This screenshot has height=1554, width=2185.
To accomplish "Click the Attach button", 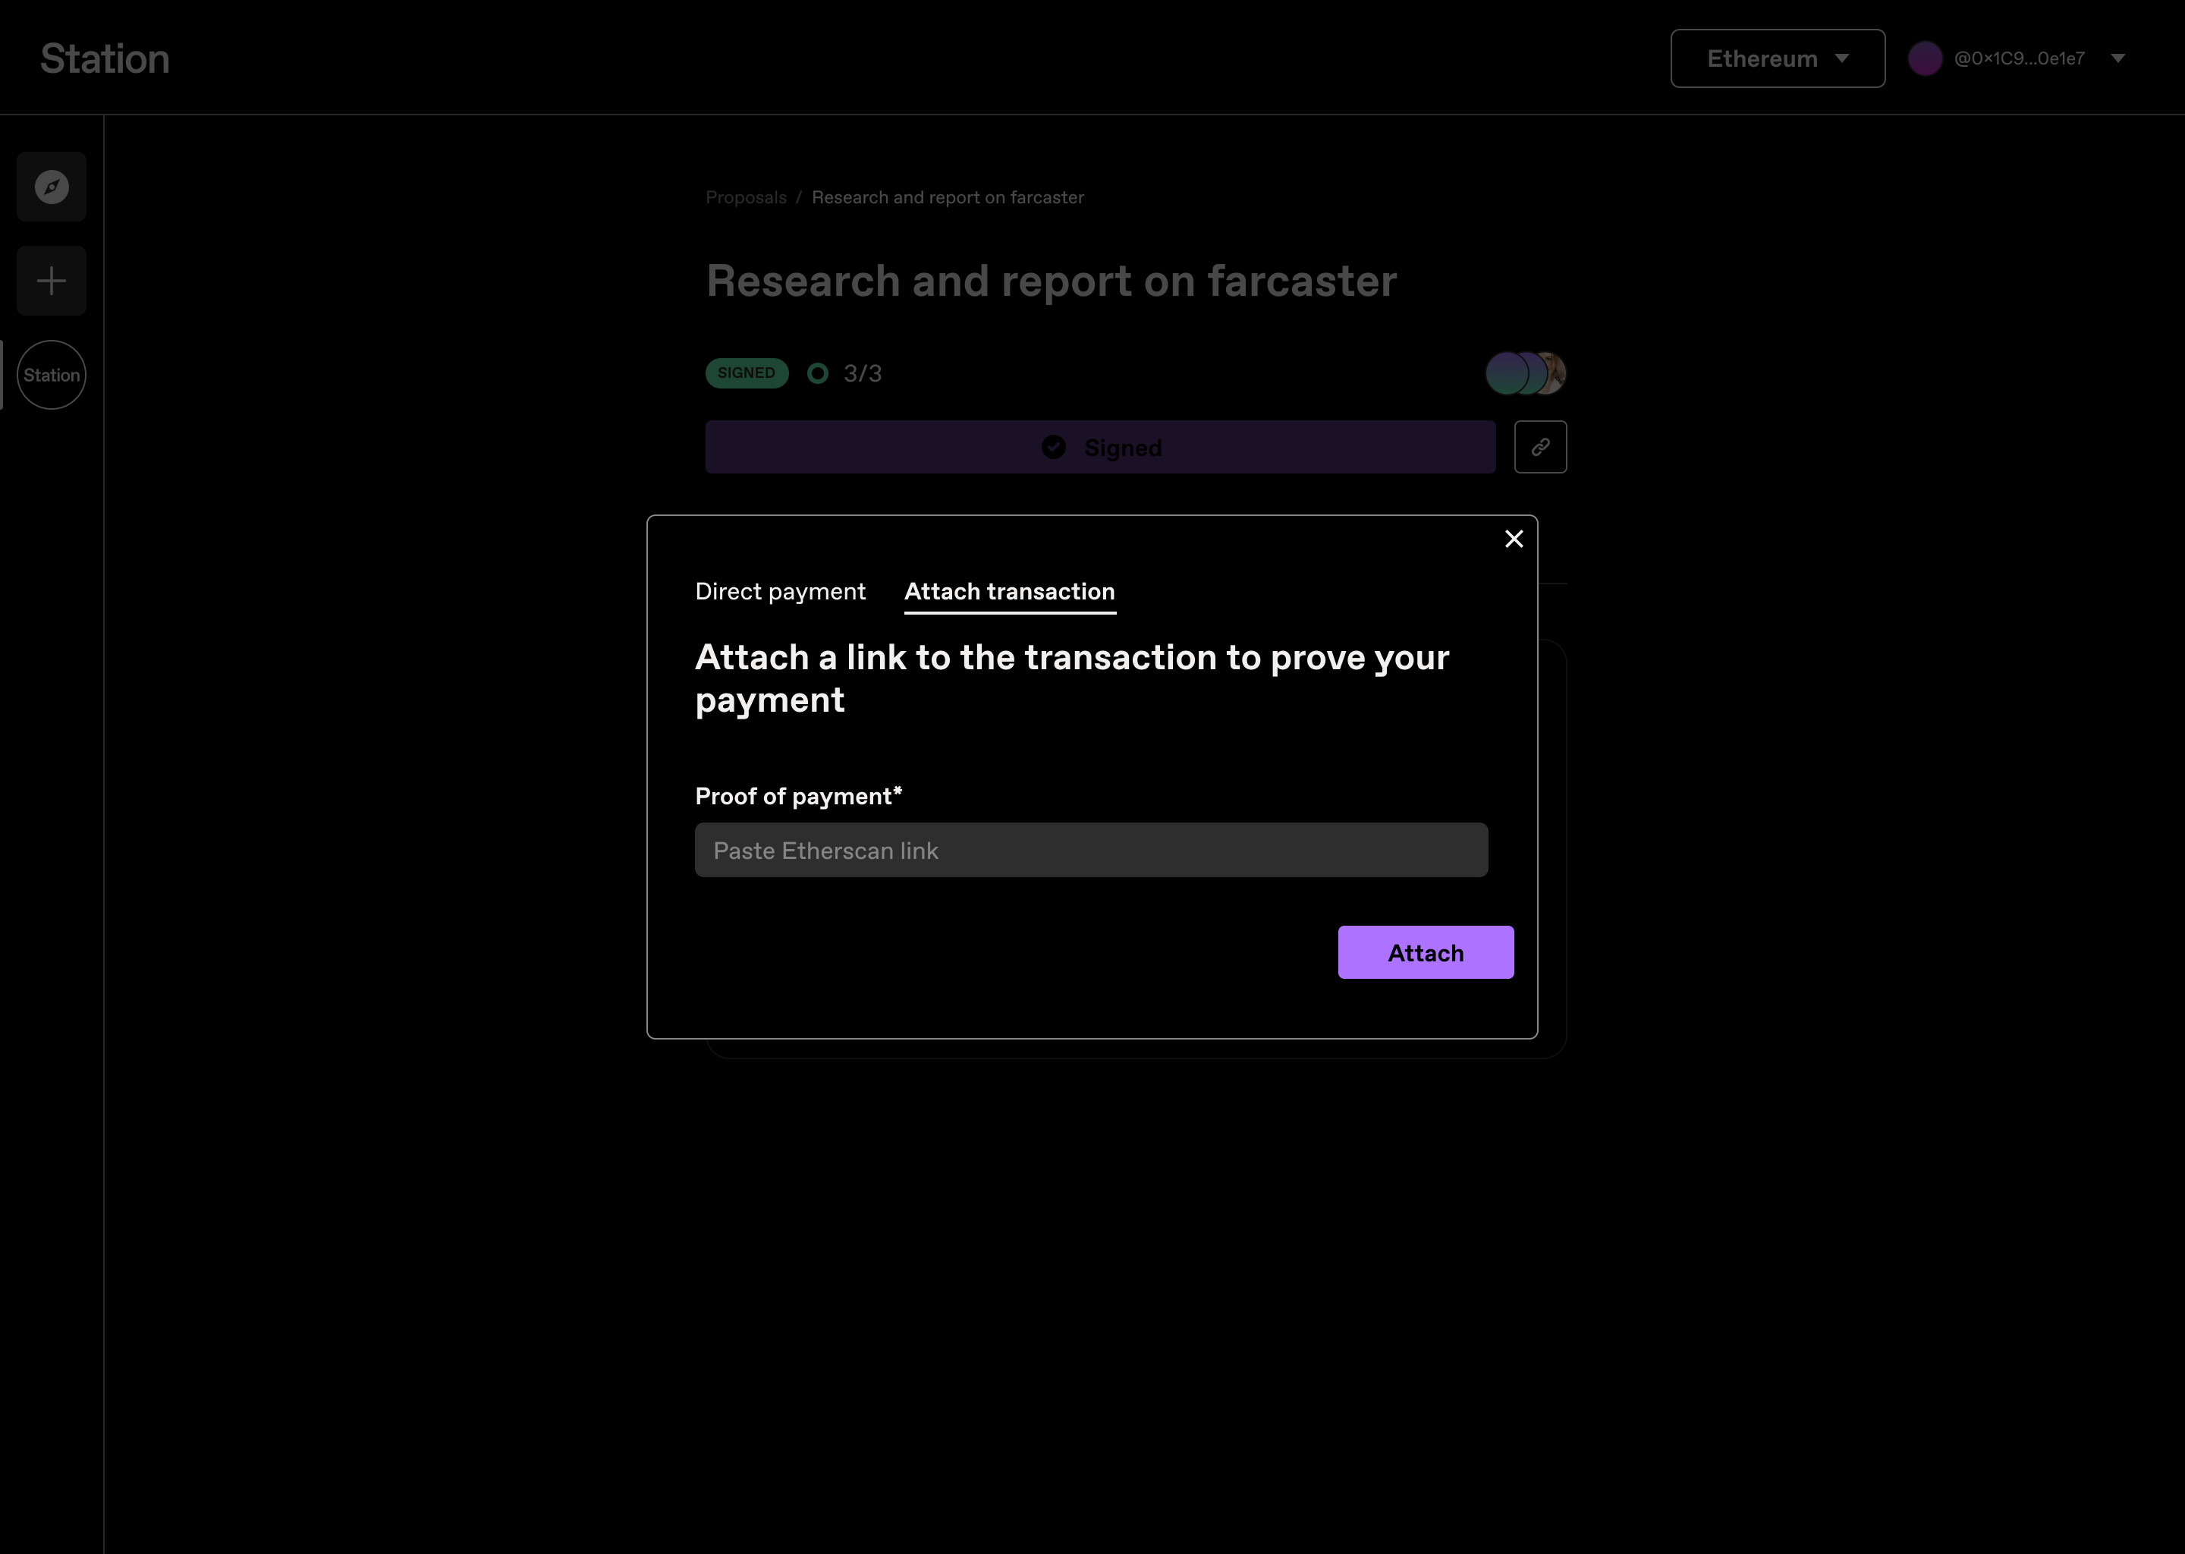I will click(x=1426, y=952).
